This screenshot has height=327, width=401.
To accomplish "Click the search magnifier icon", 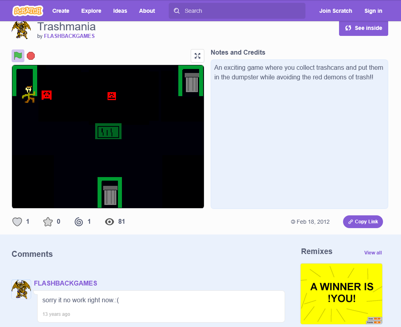I will point(177,11).
